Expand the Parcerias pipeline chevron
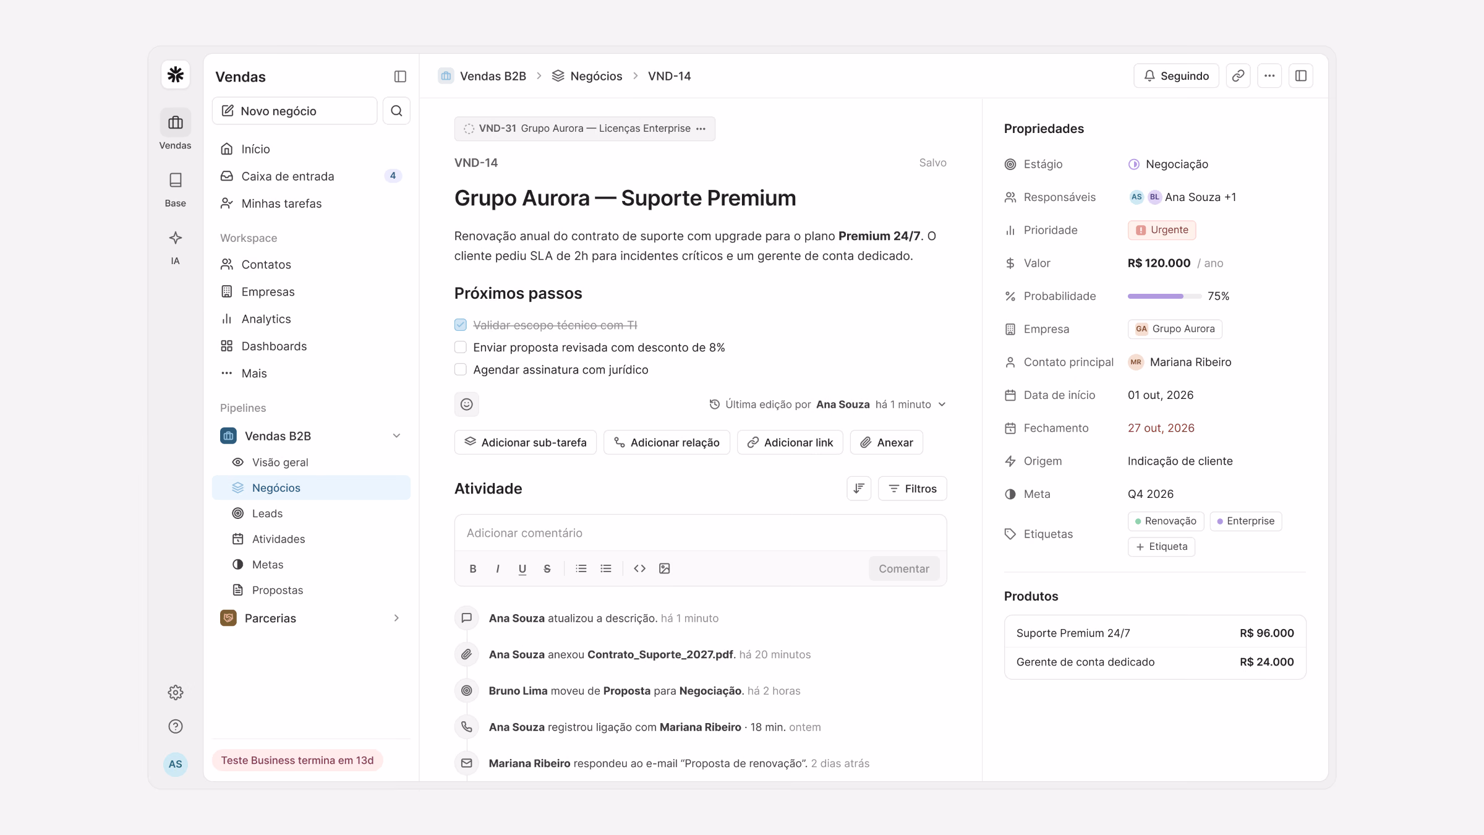Image resolution: width=1484 pixels, height=835 pixels. coord(396,618)
